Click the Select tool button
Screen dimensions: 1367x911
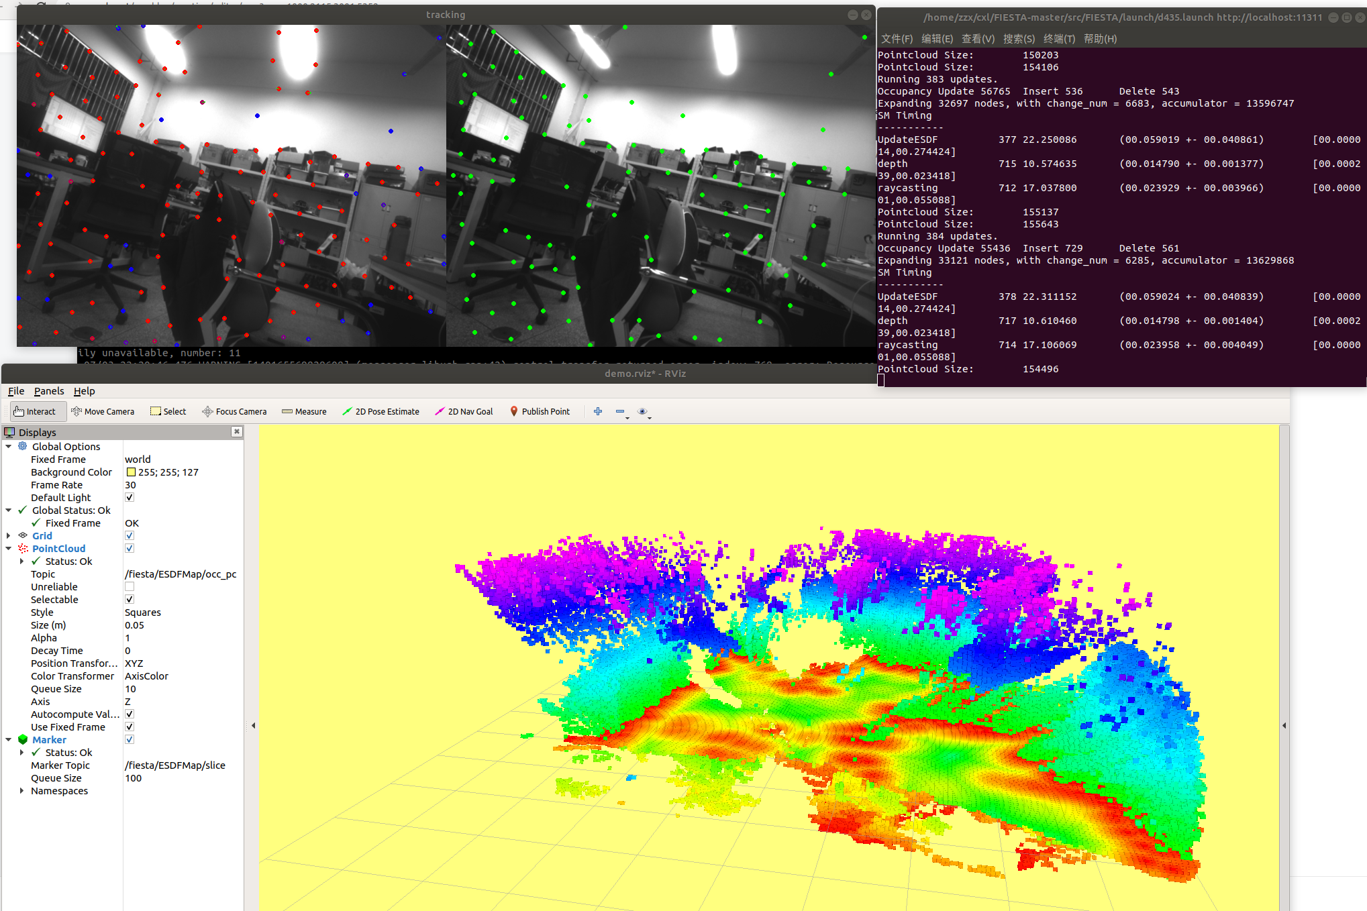pos(168,411)
